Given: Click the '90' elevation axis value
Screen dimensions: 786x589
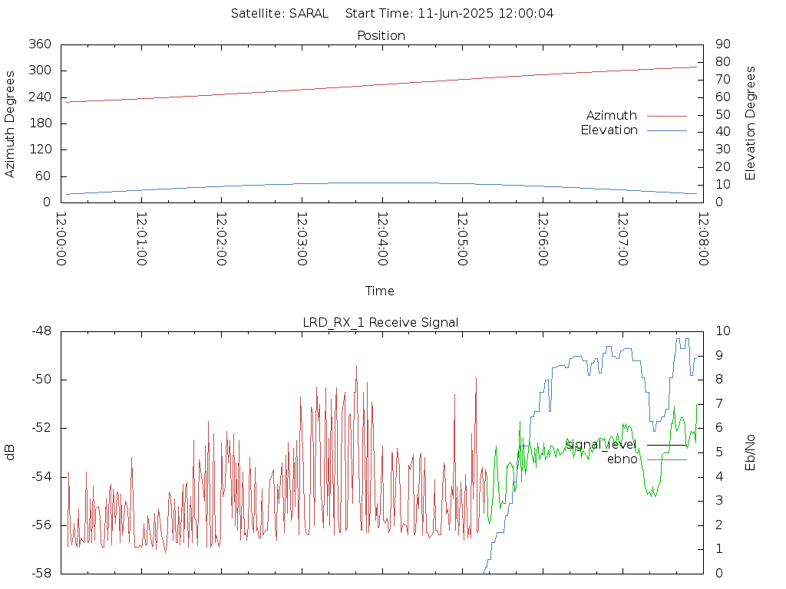Looking at the screenshot, I should [723, 44].
